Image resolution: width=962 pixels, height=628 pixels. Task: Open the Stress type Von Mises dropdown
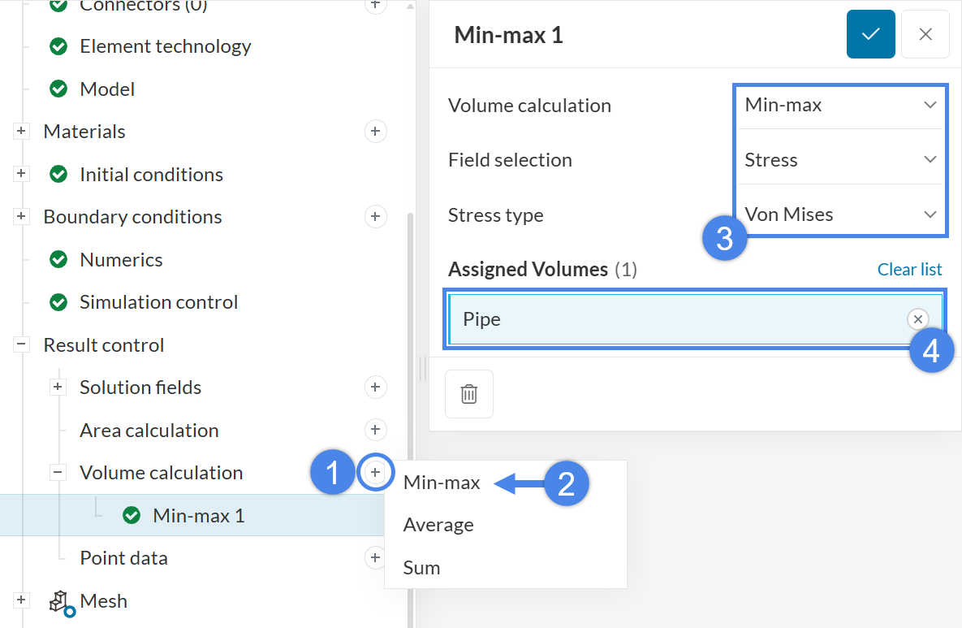point(840,214)
